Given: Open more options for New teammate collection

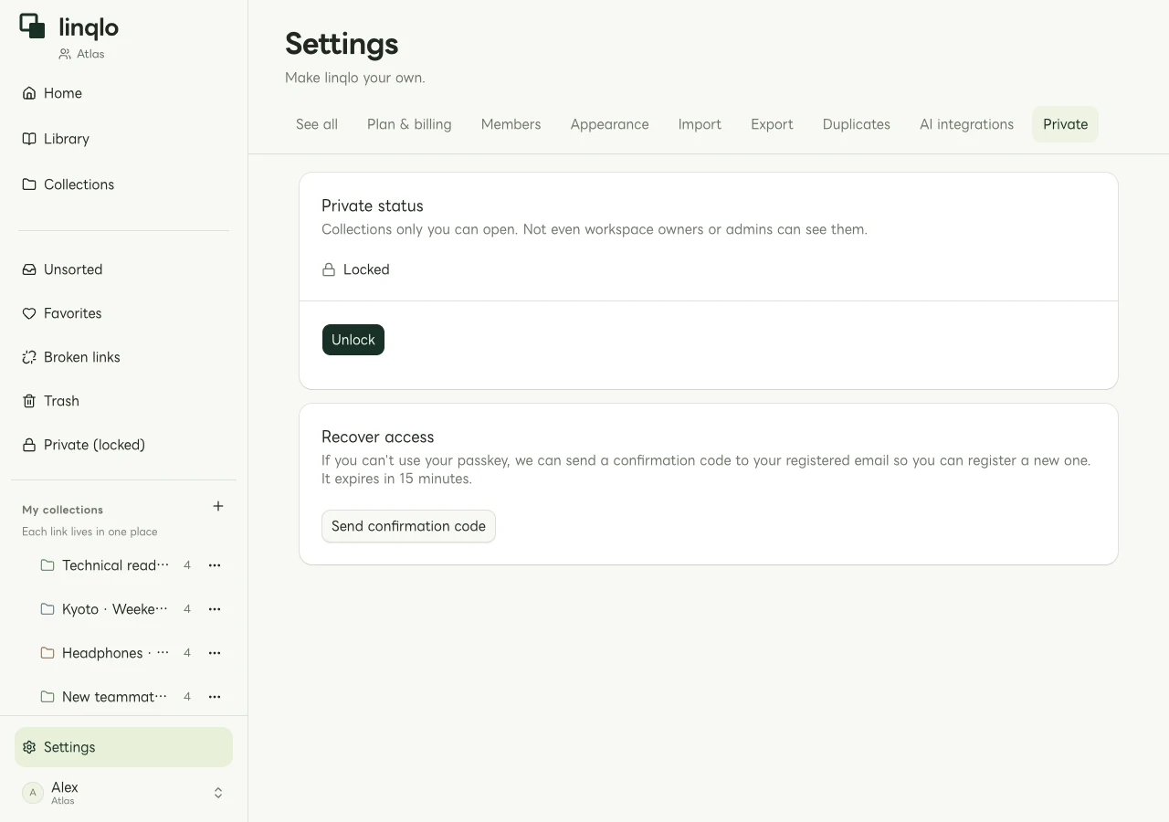Looking at the screenshot, I should point(215,697).
